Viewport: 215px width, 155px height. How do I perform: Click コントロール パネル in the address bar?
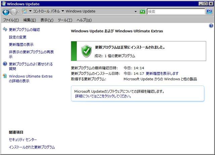[46, 11]
